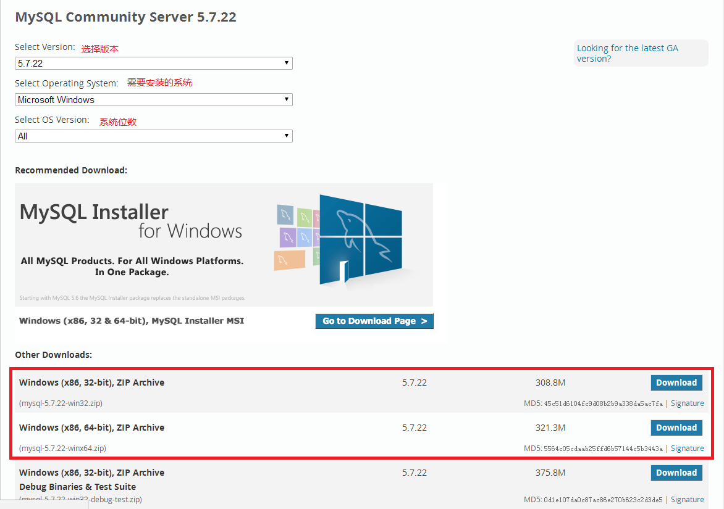The height and width of the screenshot is (509, 724).
Task: Click the size value '321.3M'
Action: [x=550, y=428]
